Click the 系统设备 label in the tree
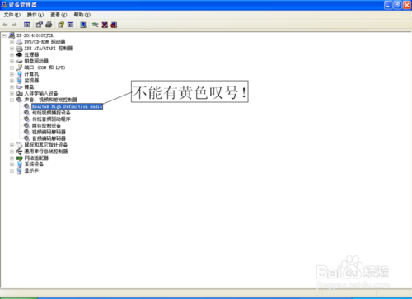 point(34,164)
